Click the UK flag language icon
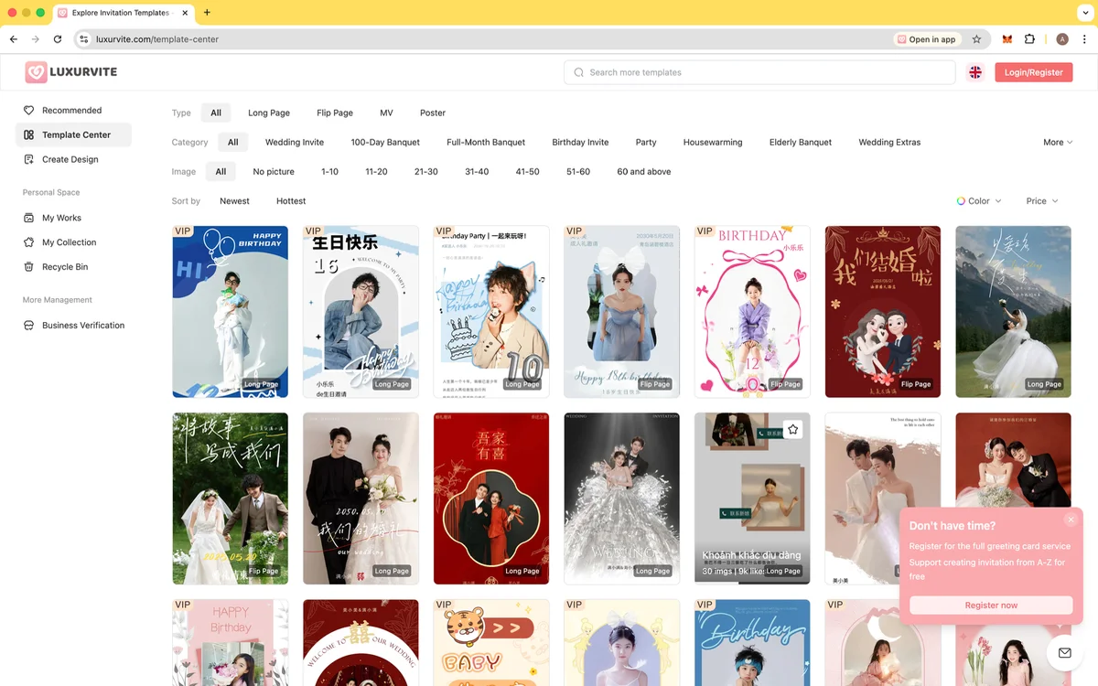 click(975, 72)
